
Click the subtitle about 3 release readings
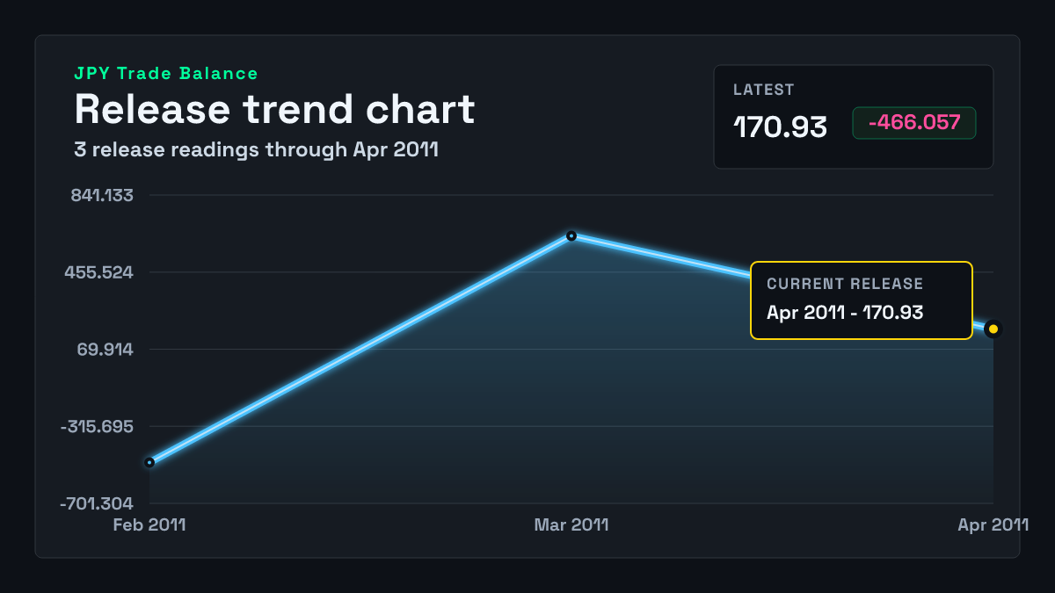(256, 150)
